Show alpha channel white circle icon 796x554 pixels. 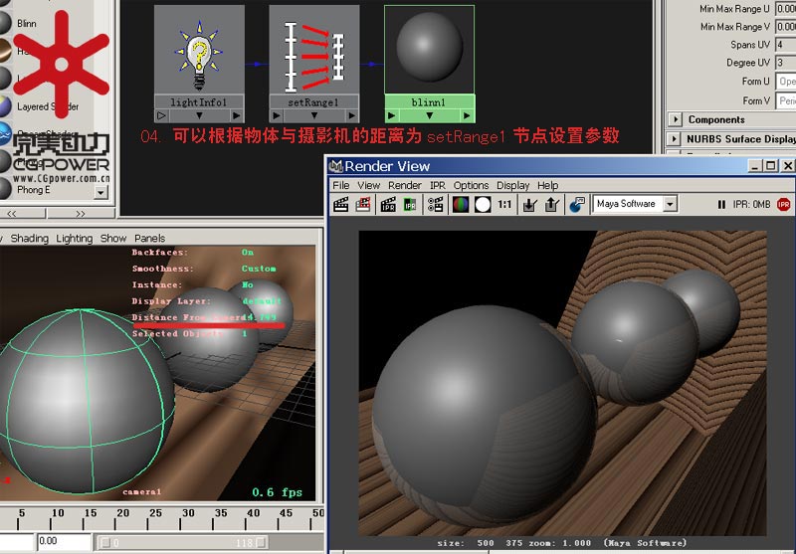point(483,204)
